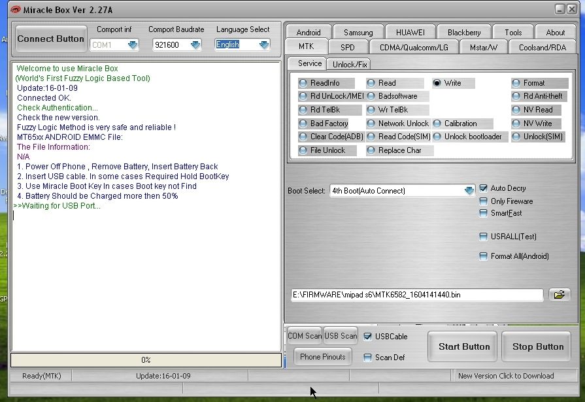Click the firmware file path field
Image resolution: width=585 pixels, height=402 pixels.
[417, 295]
